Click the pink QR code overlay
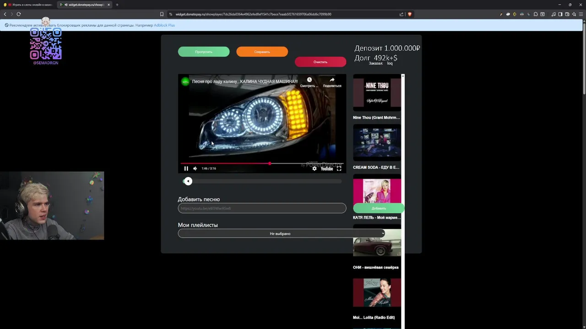 coord(46,44)
